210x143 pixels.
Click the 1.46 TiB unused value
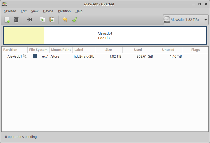176,57
